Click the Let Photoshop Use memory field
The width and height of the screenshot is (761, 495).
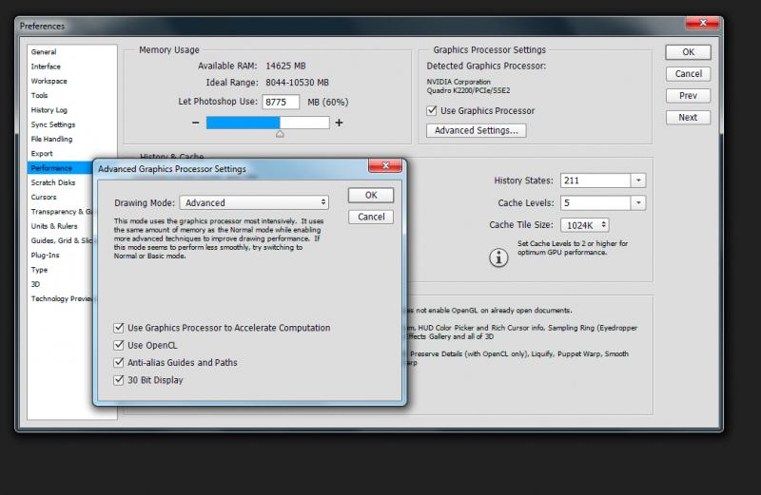point(281,102)
